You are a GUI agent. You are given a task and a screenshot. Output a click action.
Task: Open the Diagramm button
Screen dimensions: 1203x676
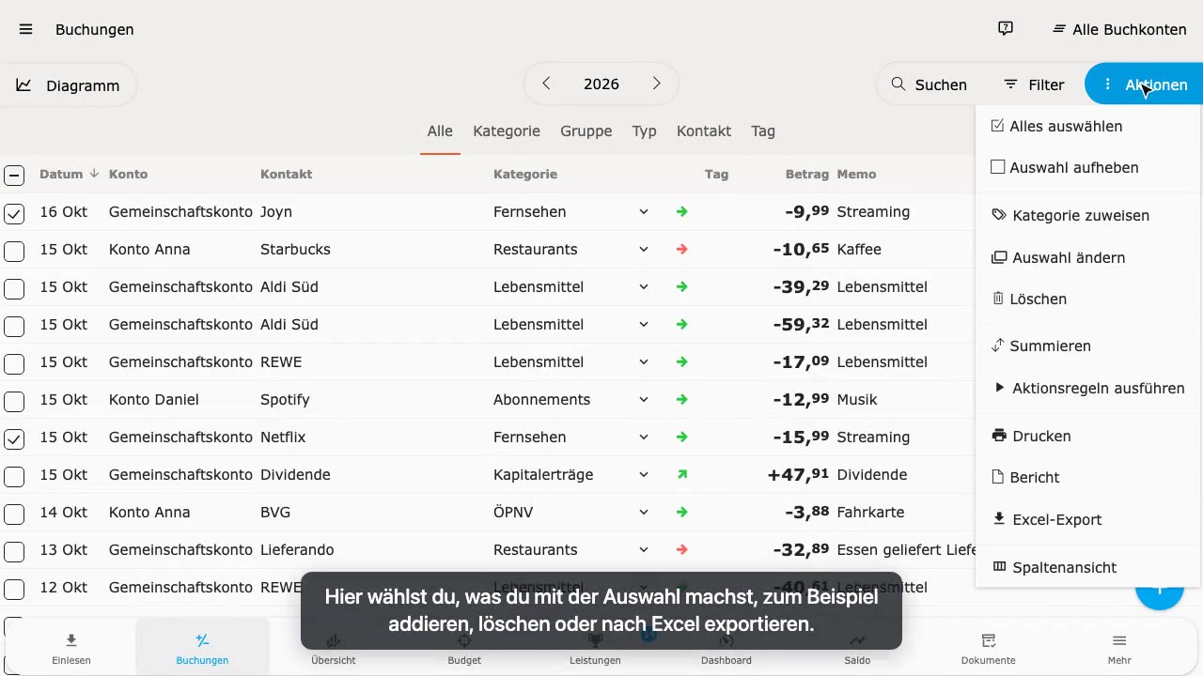pos(68,85)
